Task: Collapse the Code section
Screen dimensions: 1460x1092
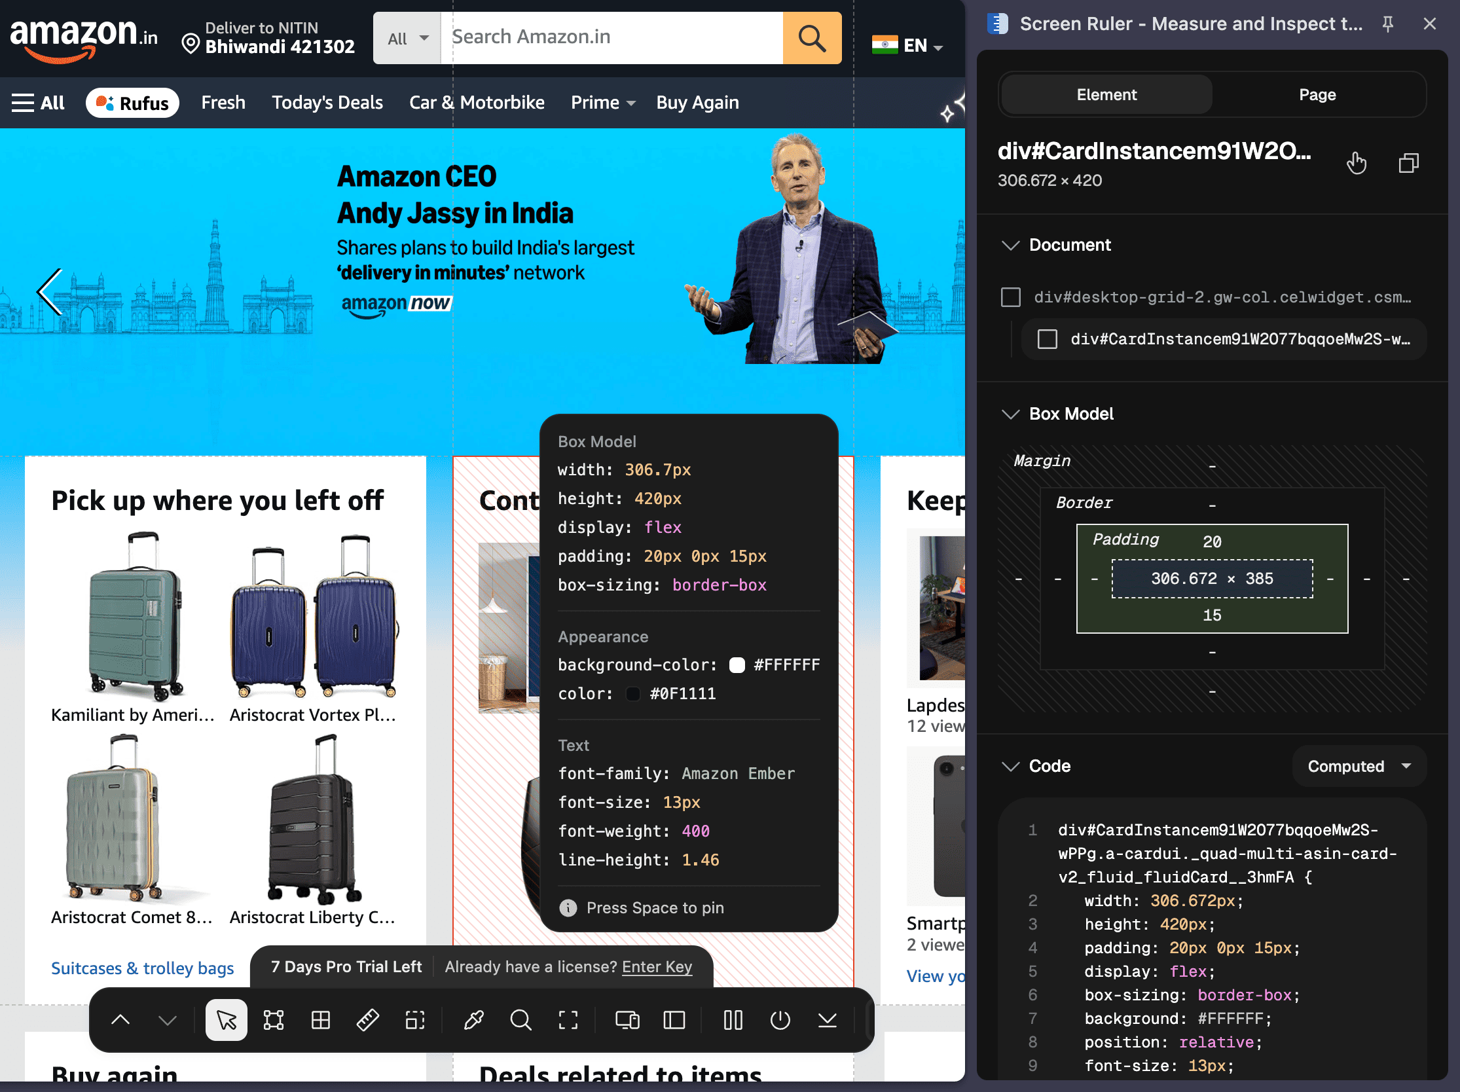Action: (x=1010, y=766)
